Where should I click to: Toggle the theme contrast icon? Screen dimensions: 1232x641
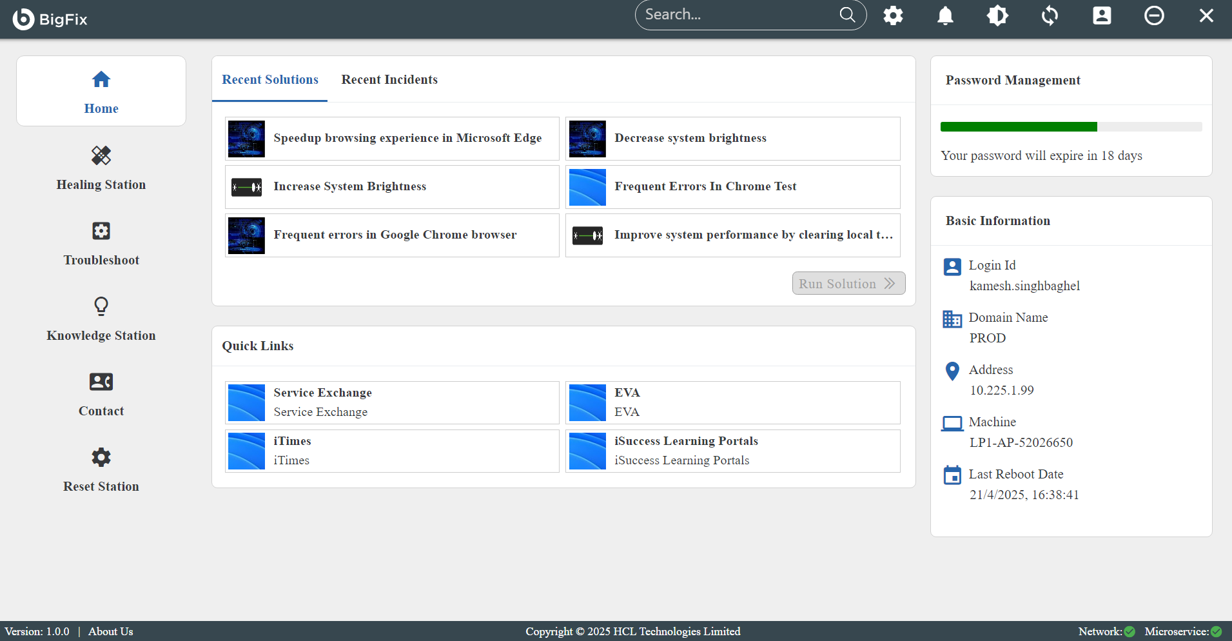click(x=997, y=15)
